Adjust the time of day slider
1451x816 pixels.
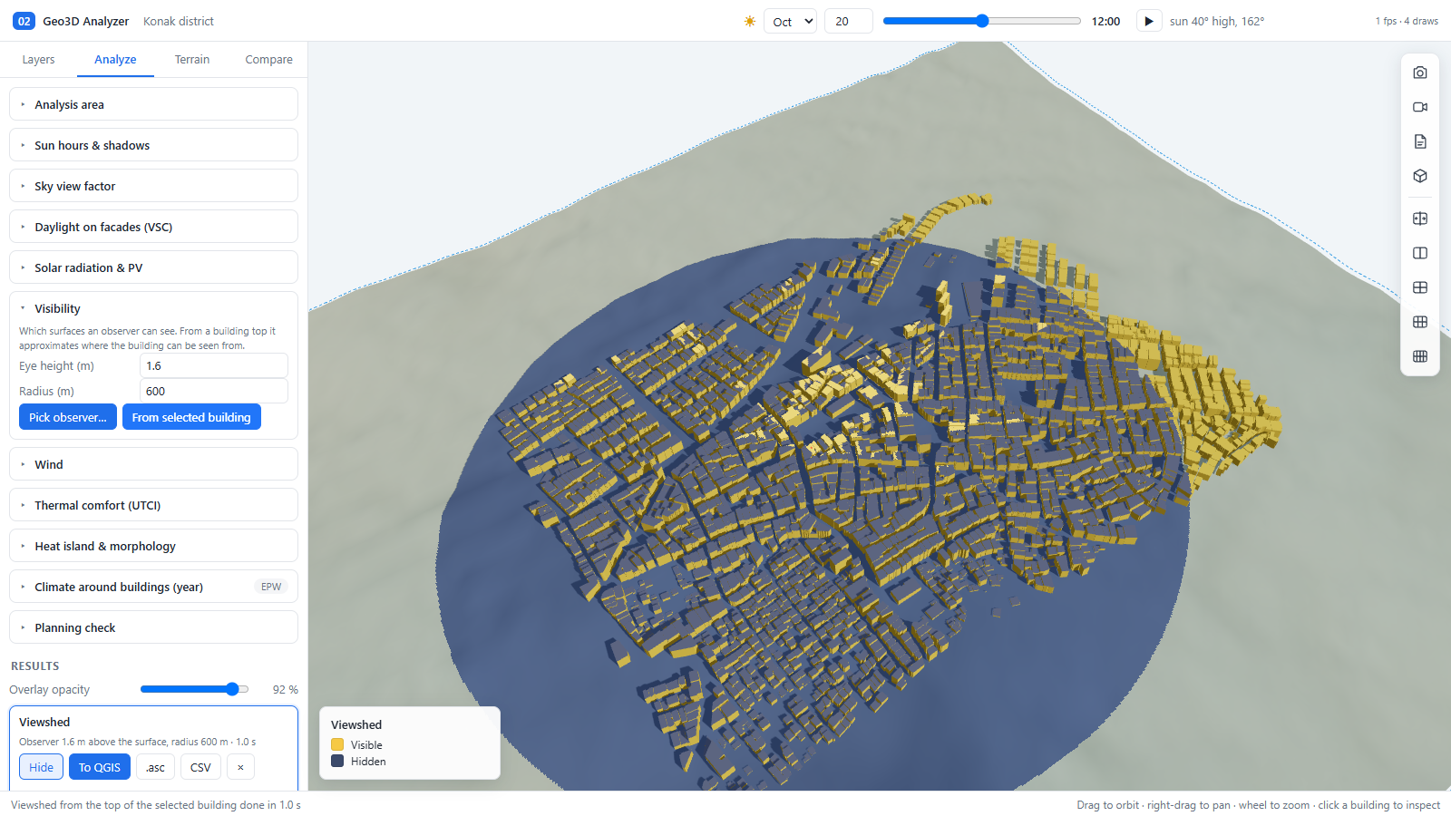pyautogui.click(x=981, y=21)
